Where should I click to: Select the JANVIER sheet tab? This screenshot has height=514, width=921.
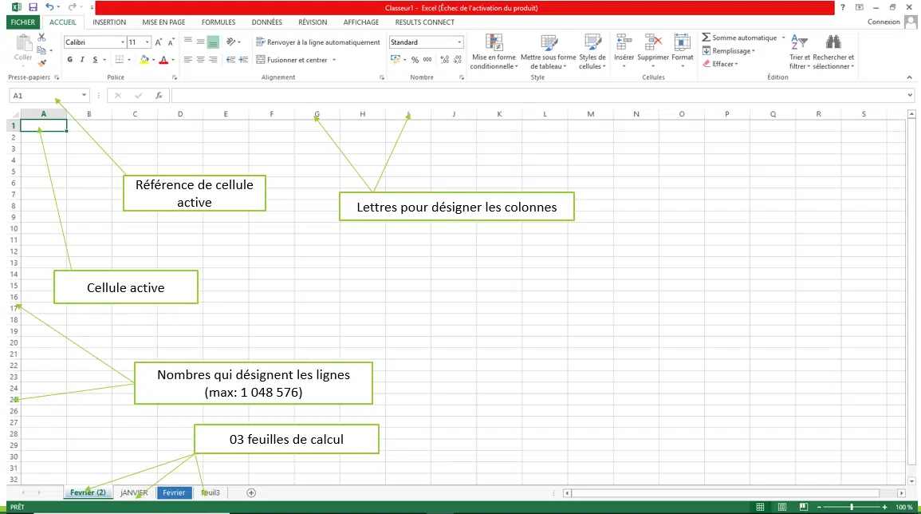(x=134, y=492)
